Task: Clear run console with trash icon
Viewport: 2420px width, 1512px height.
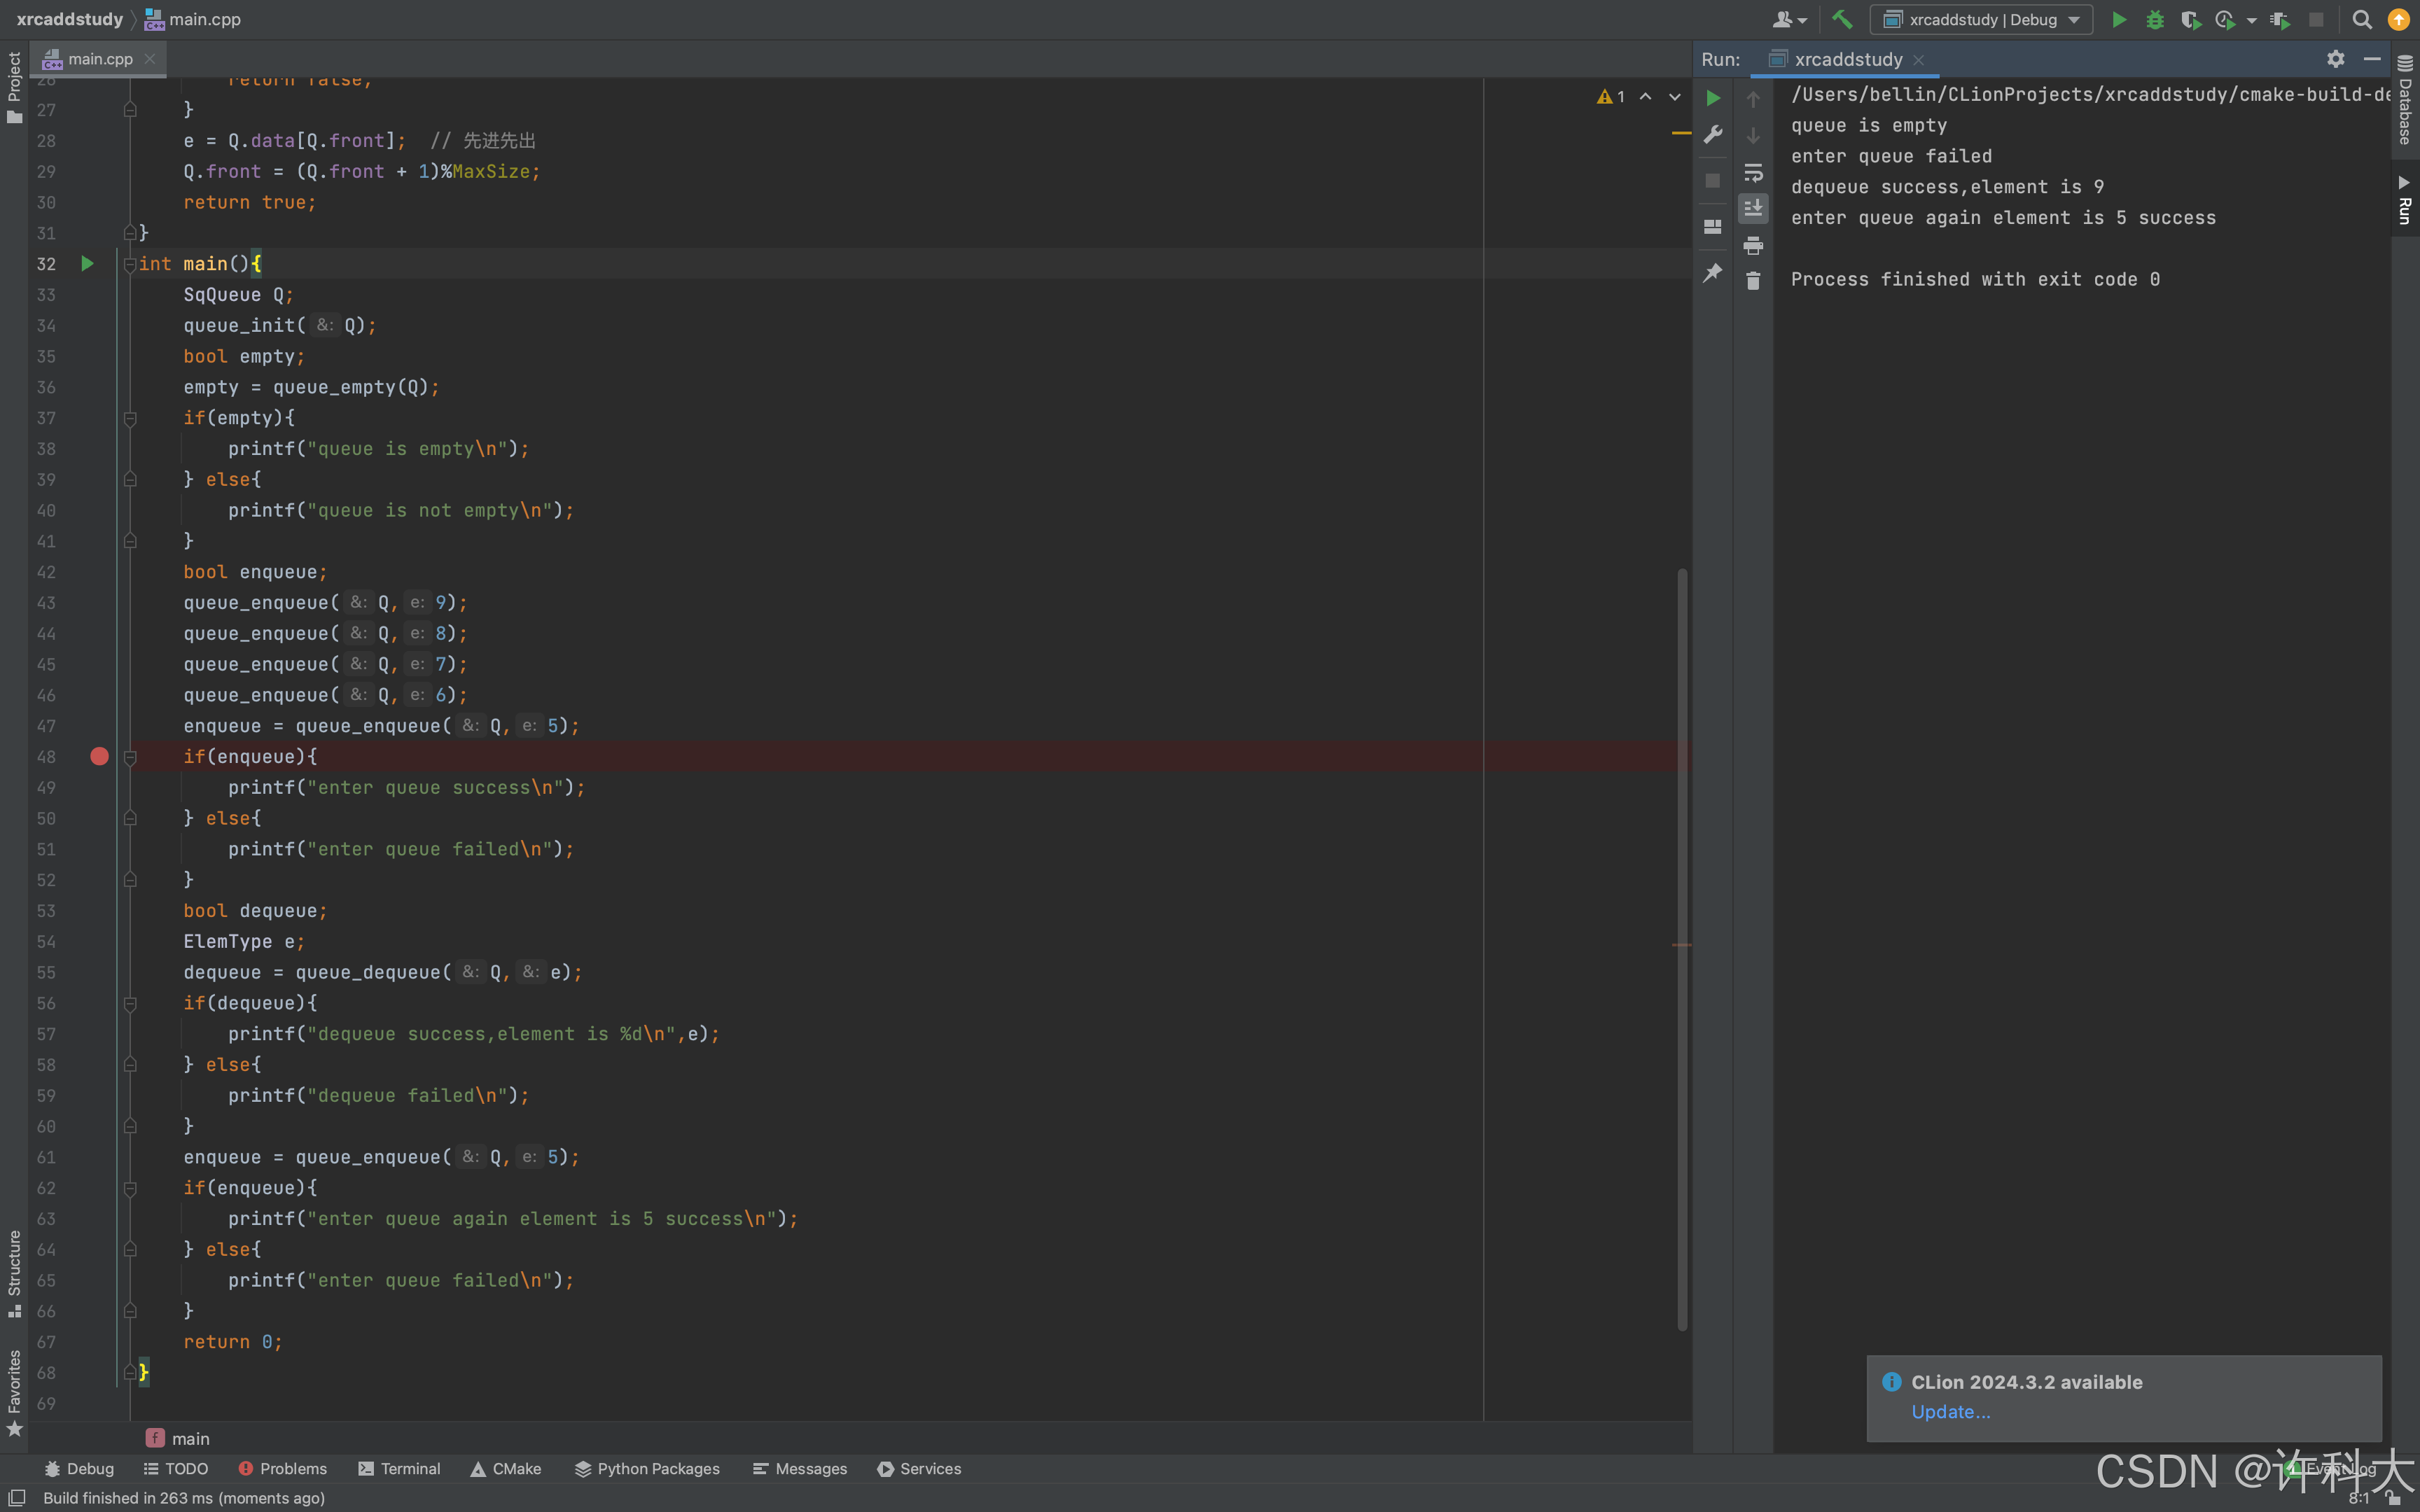Action: click(x=1753, y=281)
